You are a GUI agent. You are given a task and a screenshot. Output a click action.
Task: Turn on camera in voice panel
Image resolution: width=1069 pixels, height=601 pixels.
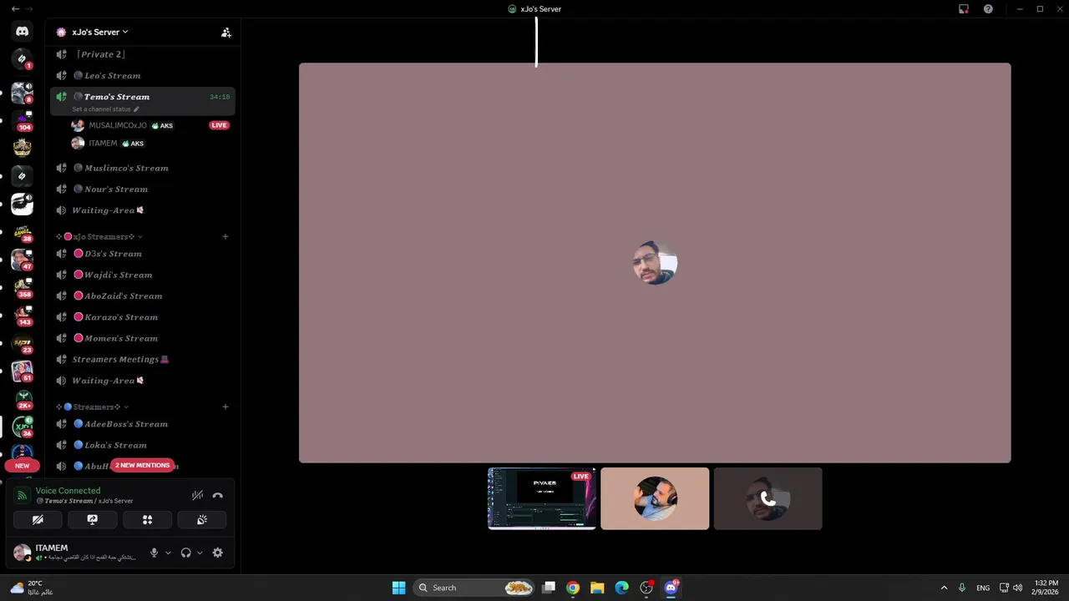[38, 519]
